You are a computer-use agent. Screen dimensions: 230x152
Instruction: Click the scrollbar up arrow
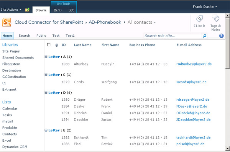[227, 16]
